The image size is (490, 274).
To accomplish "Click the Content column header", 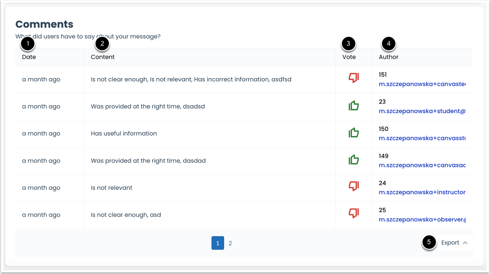I will (102, 57).
